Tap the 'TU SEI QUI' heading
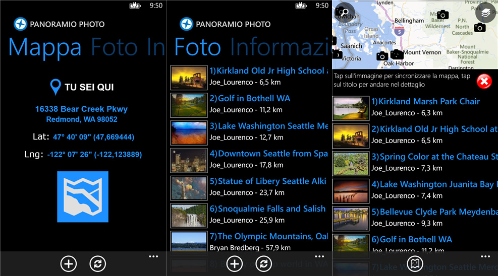The width and height of the screenshot is (498, 276). tap(89, 87)
